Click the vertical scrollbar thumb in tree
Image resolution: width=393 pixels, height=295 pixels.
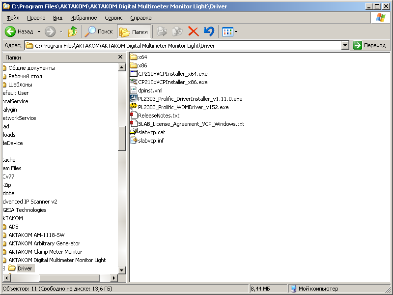pos(121,138)
